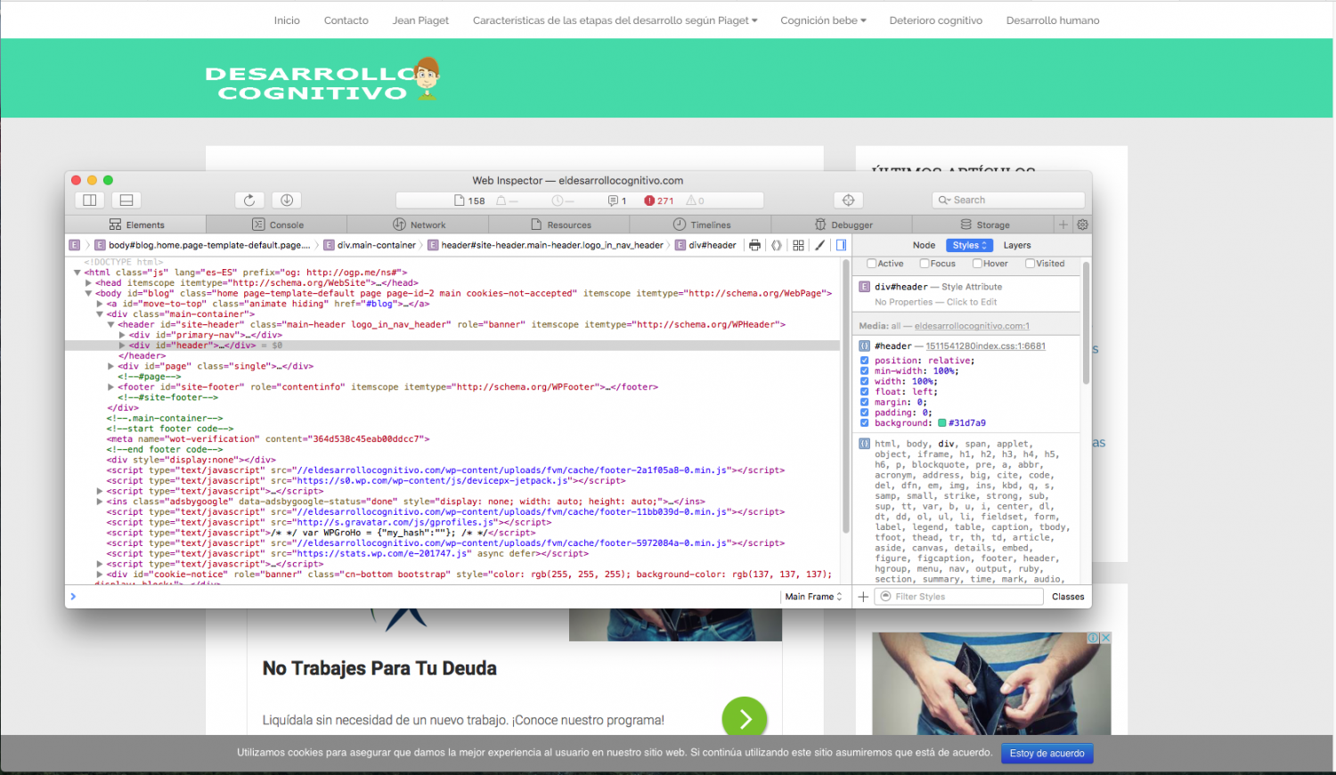Disable the position: relative property
The image size is (1336, 775).
[864, 361]
